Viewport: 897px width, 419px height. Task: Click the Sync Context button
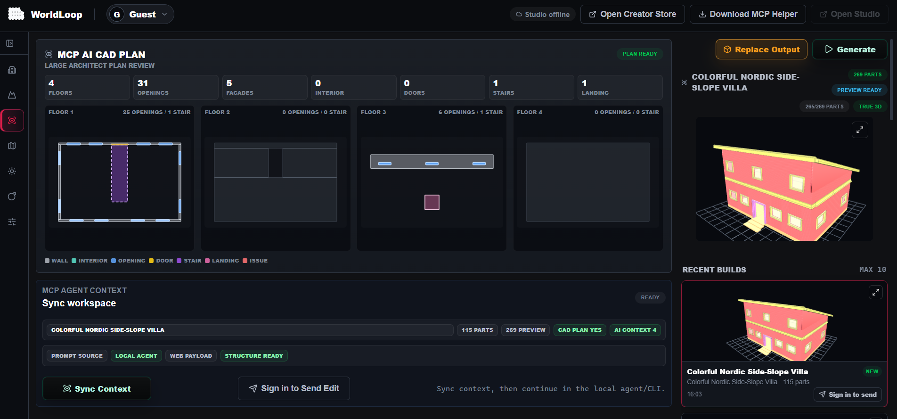(97, 388)
